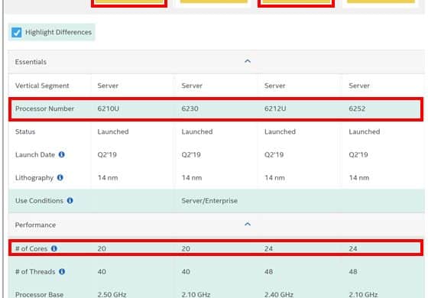Click the Essentials section header text

coord(31,62)
